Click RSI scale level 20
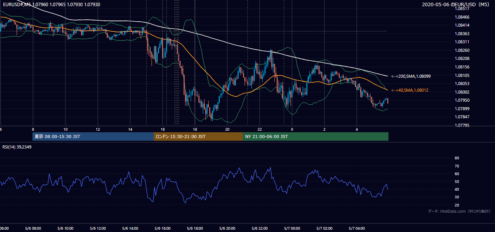Image resolution: width=495 pixels, height=232 pixels. click(457, 205)
